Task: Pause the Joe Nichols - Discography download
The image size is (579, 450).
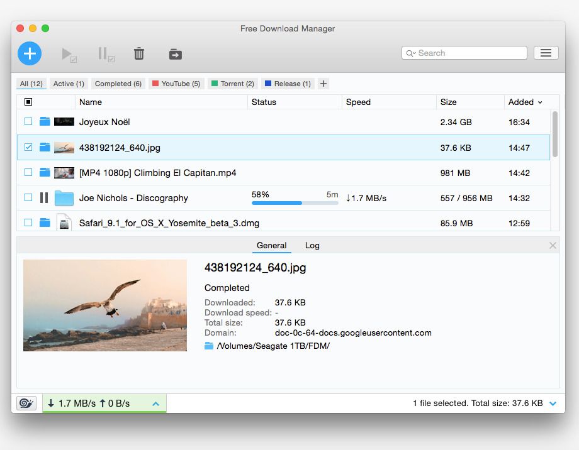Action: [x=43, y=198]
